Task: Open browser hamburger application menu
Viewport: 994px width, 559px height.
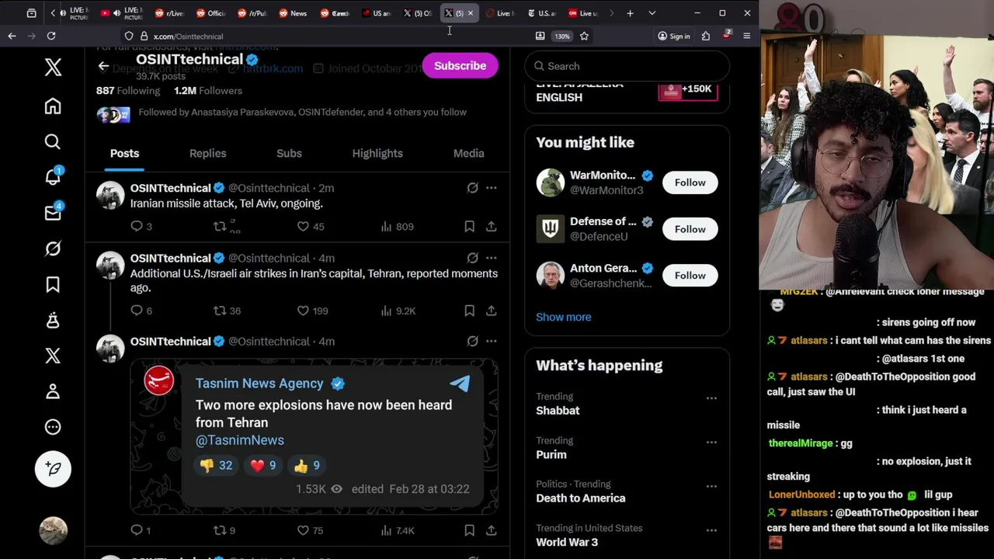Action: point(746,36)
